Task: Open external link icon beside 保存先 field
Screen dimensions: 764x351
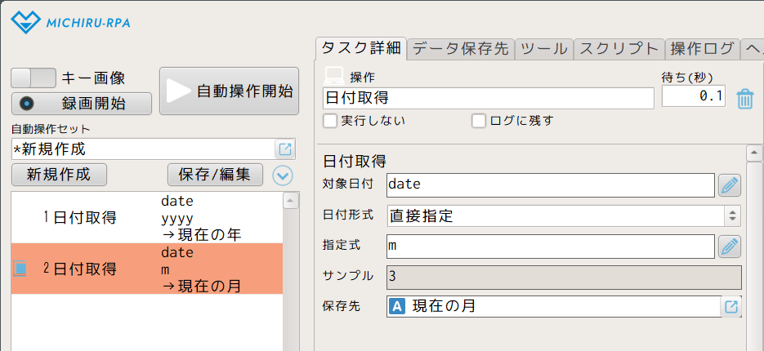Action: pyautogui.click(x=732, y=307)
